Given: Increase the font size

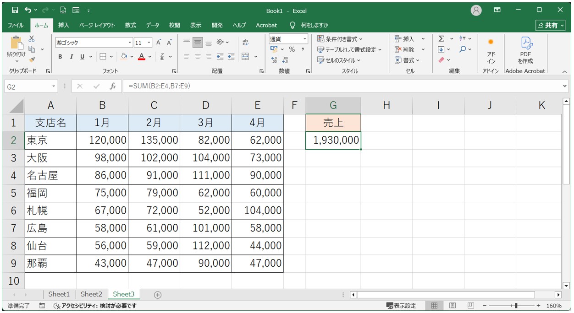Looking at the screenshot, I should click(x=159, y=43).
